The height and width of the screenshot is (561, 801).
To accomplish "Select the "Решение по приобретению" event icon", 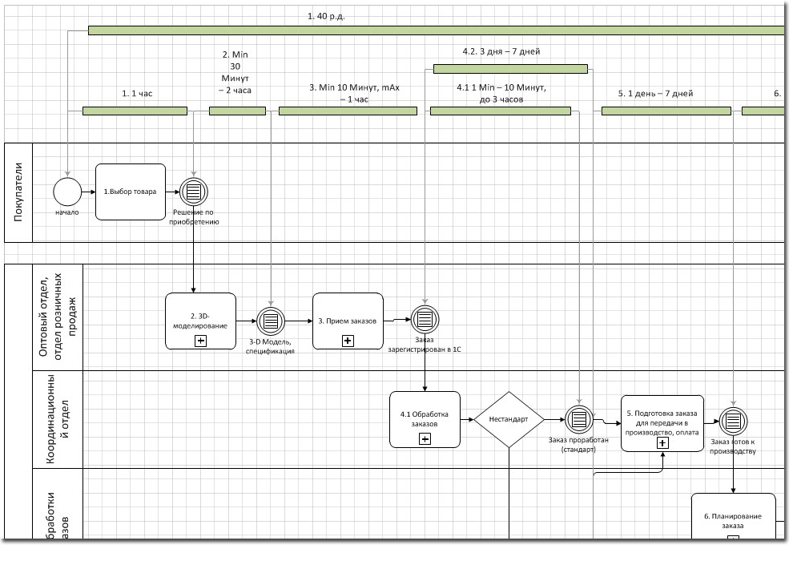I will (193, 192).
